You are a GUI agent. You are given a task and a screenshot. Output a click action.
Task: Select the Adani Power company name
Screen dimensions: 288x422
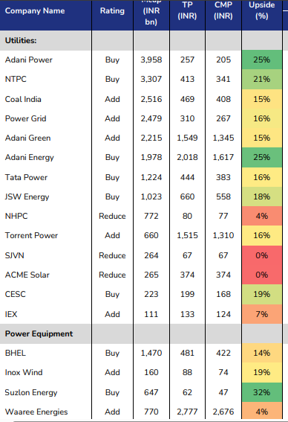pos(29,60)
